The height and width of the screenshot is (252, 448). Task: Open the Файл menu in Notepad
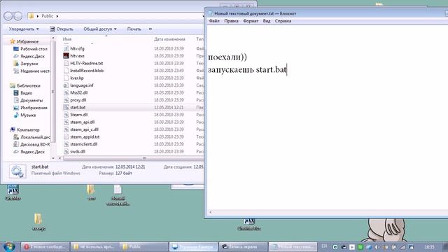[x=214, y=21]
